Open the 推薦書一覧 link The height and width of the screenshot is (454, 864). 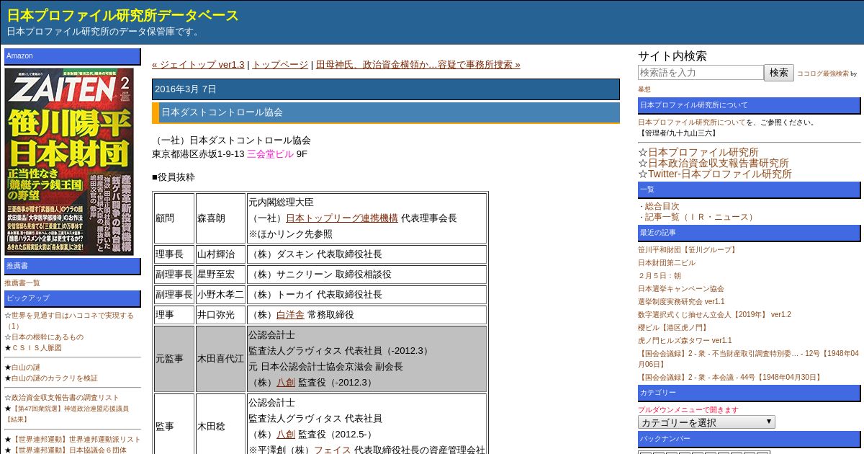coord(22,283)
